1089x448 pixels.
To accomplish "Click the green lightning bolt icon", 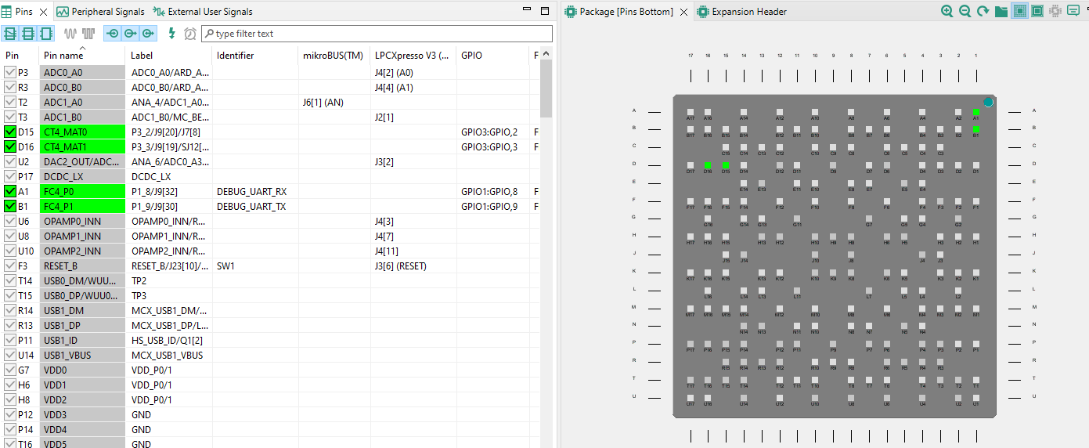I will 172,34.
